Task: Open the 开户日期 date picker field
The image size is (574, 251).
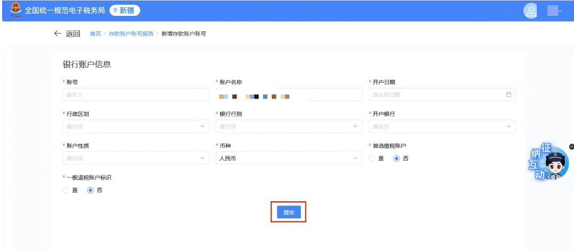Action: tap(442, 95)
